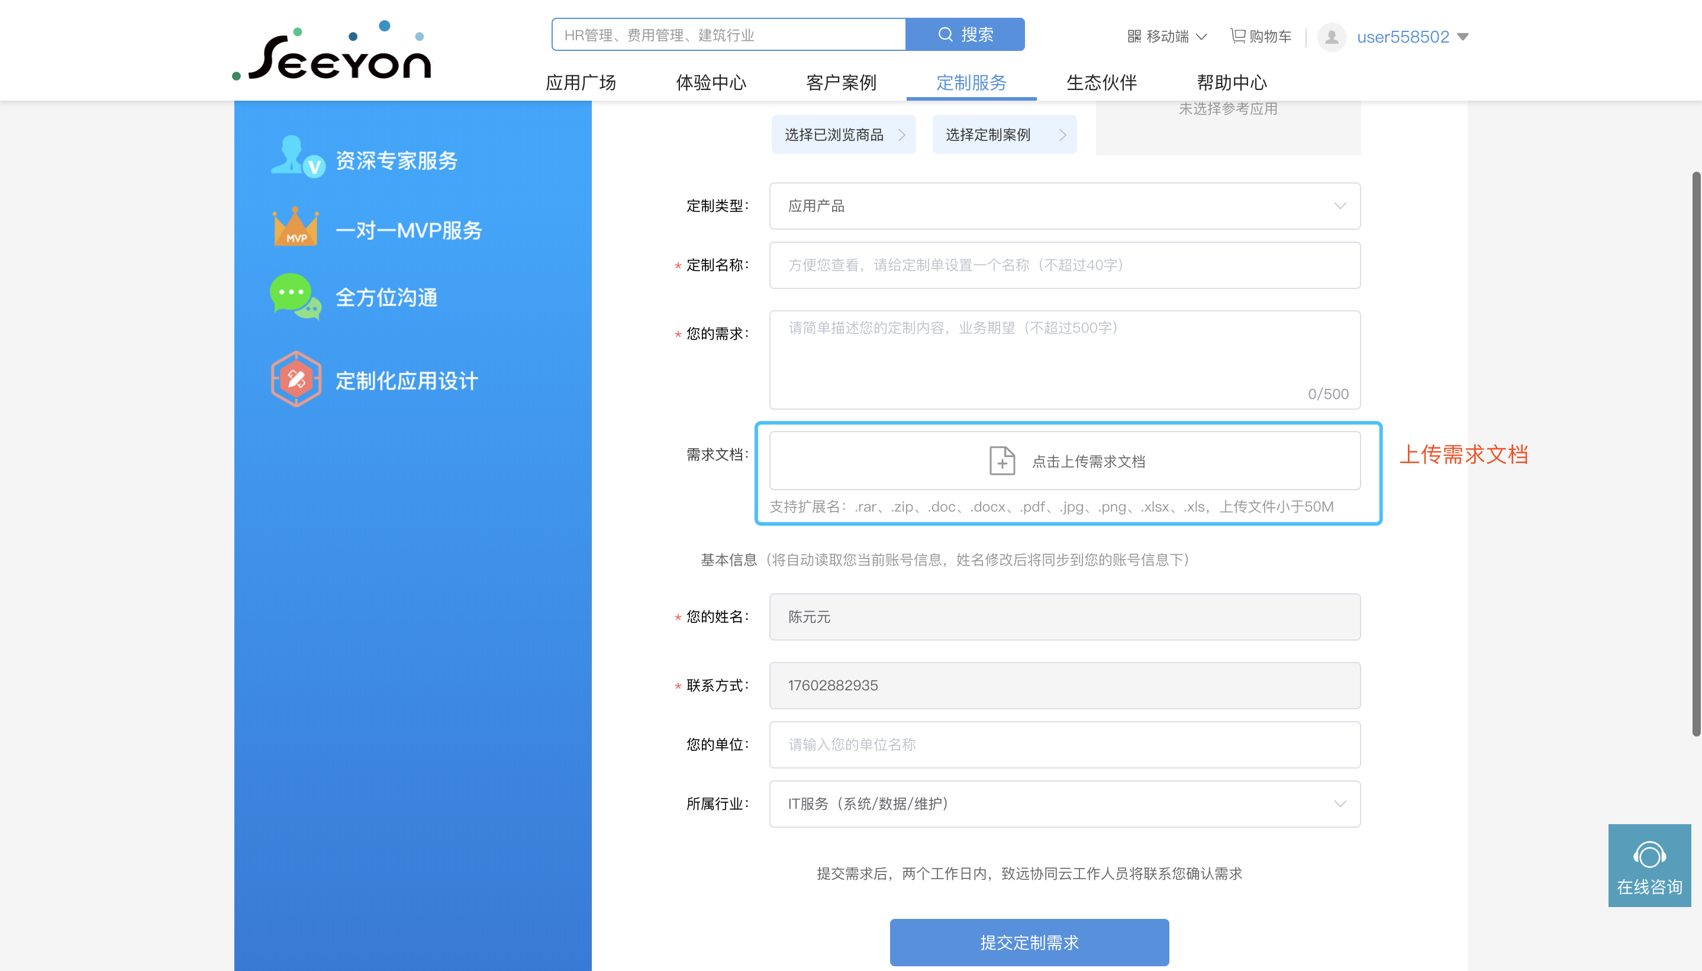The image size is (1702, 971).
Task: Open the 所属行业 dropdown
Action: point(1064,803)
